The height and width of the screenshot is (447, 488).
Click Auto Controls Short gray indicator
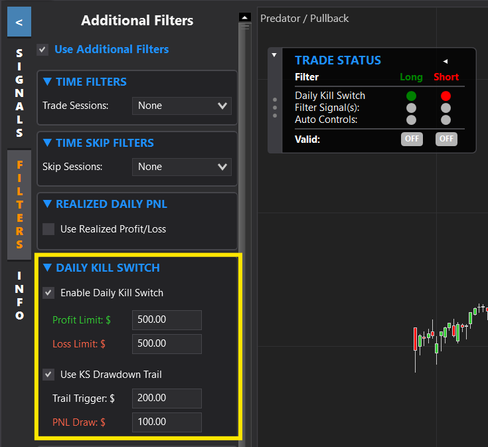446,120
